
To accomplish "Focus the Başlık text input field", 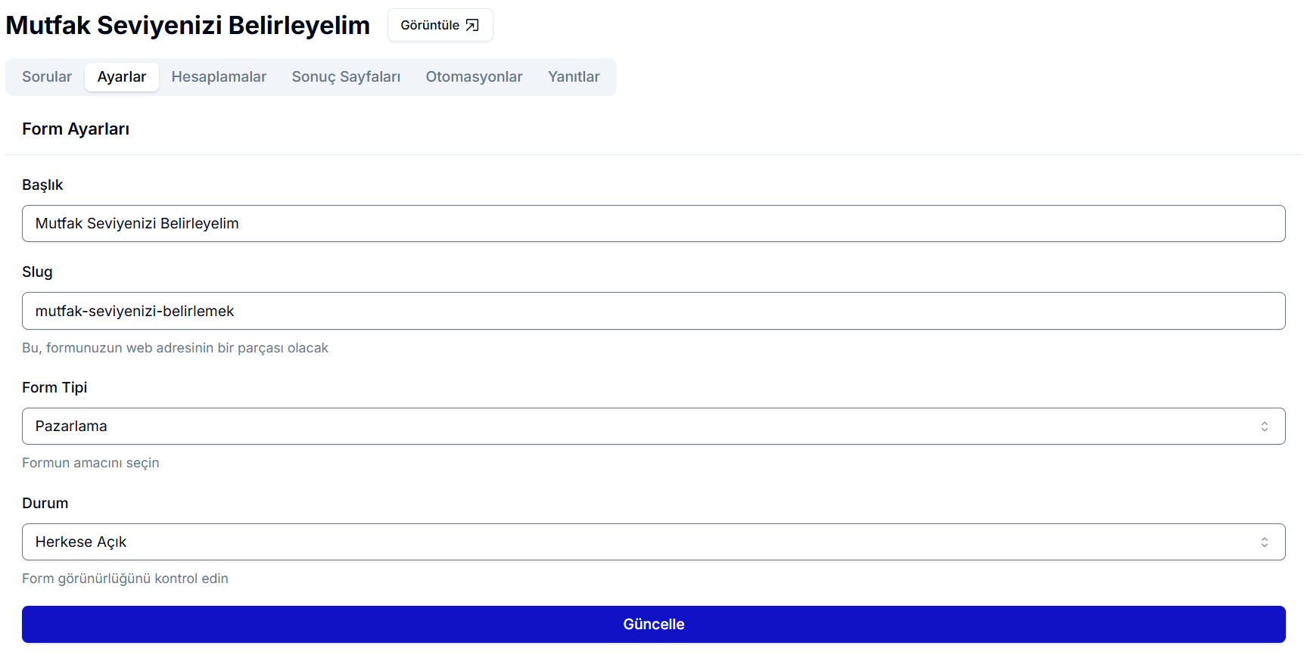I will point(653,224).
